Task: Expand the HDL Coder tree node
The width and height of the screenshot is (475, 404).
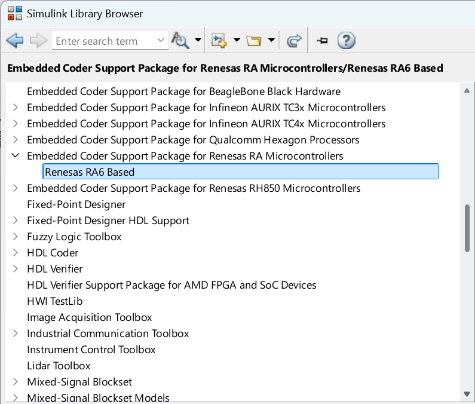Action: (15, 253)
